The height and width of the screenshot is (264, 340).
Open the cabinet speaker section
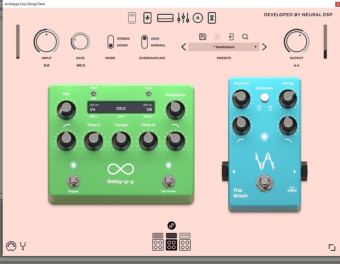pos(198,18)
